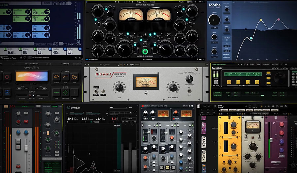
Task: Click crystalline Tone shape icon
Action: point(57,93)
